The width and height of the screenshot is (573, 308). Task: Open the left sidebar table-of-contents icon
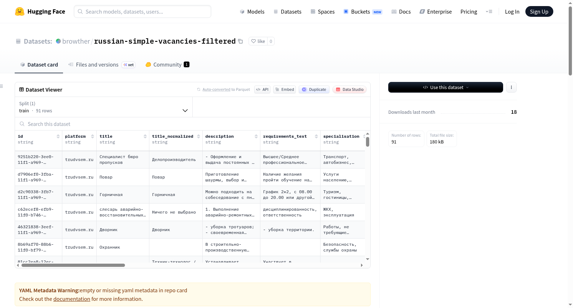[2, 86]
